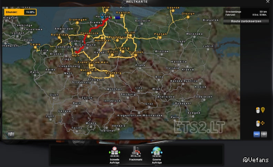Click the Wien city label
Image resolution: width=273 pixels, height=167 pixels.
[156, 89]
